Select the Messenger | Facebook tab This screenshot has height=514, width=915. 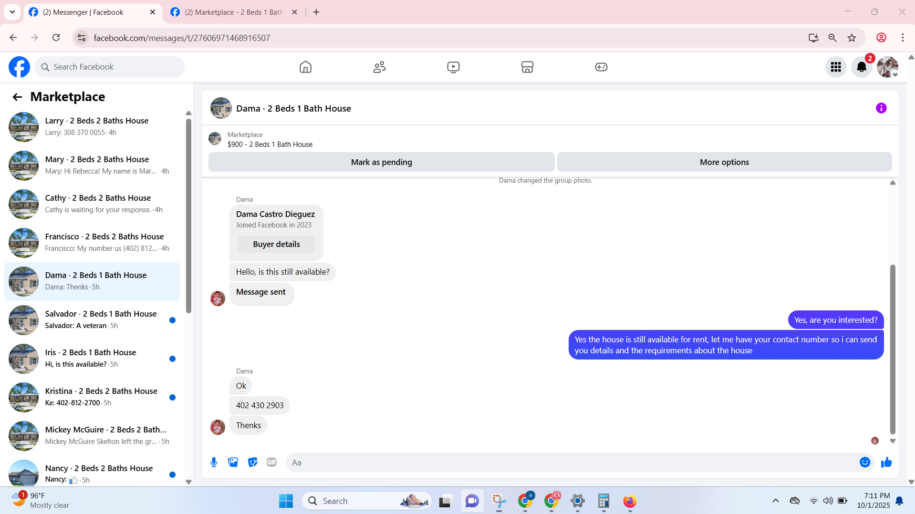click(x=83, y=12)
